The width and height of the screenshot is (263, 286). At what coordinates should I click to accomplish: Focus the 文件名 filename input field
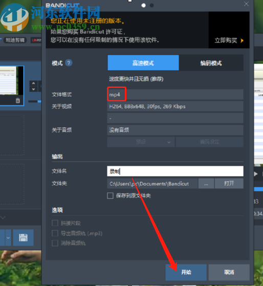[175, 171]
